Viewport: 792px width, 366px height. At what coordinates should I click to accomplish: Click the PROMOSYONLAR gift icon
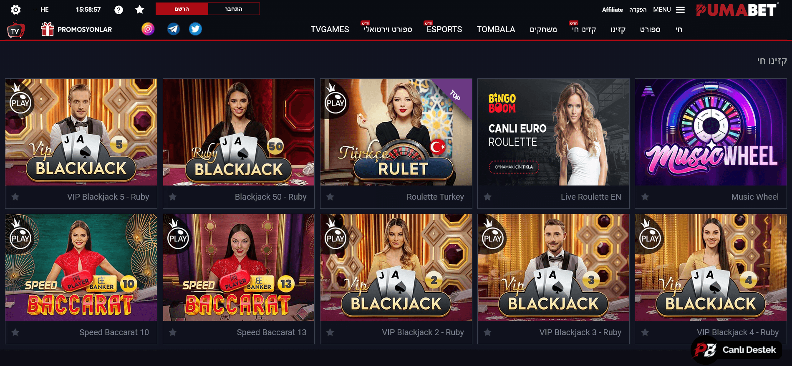coord(47,29)
